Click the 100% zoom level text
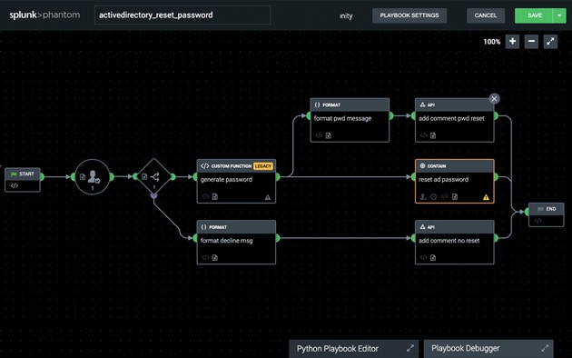Image resolution: width=572 pixels, height=358 pixels. click(492, 42)
